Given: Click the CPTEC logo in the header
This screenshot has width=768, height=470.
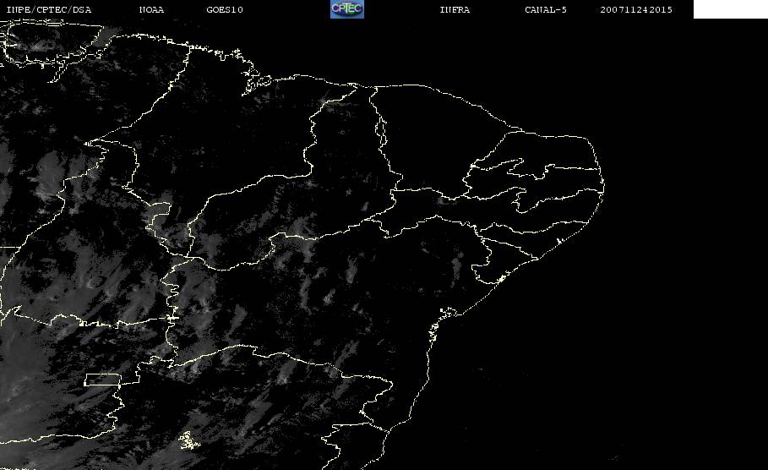Looking at the screenshot, I should [346, 9].
